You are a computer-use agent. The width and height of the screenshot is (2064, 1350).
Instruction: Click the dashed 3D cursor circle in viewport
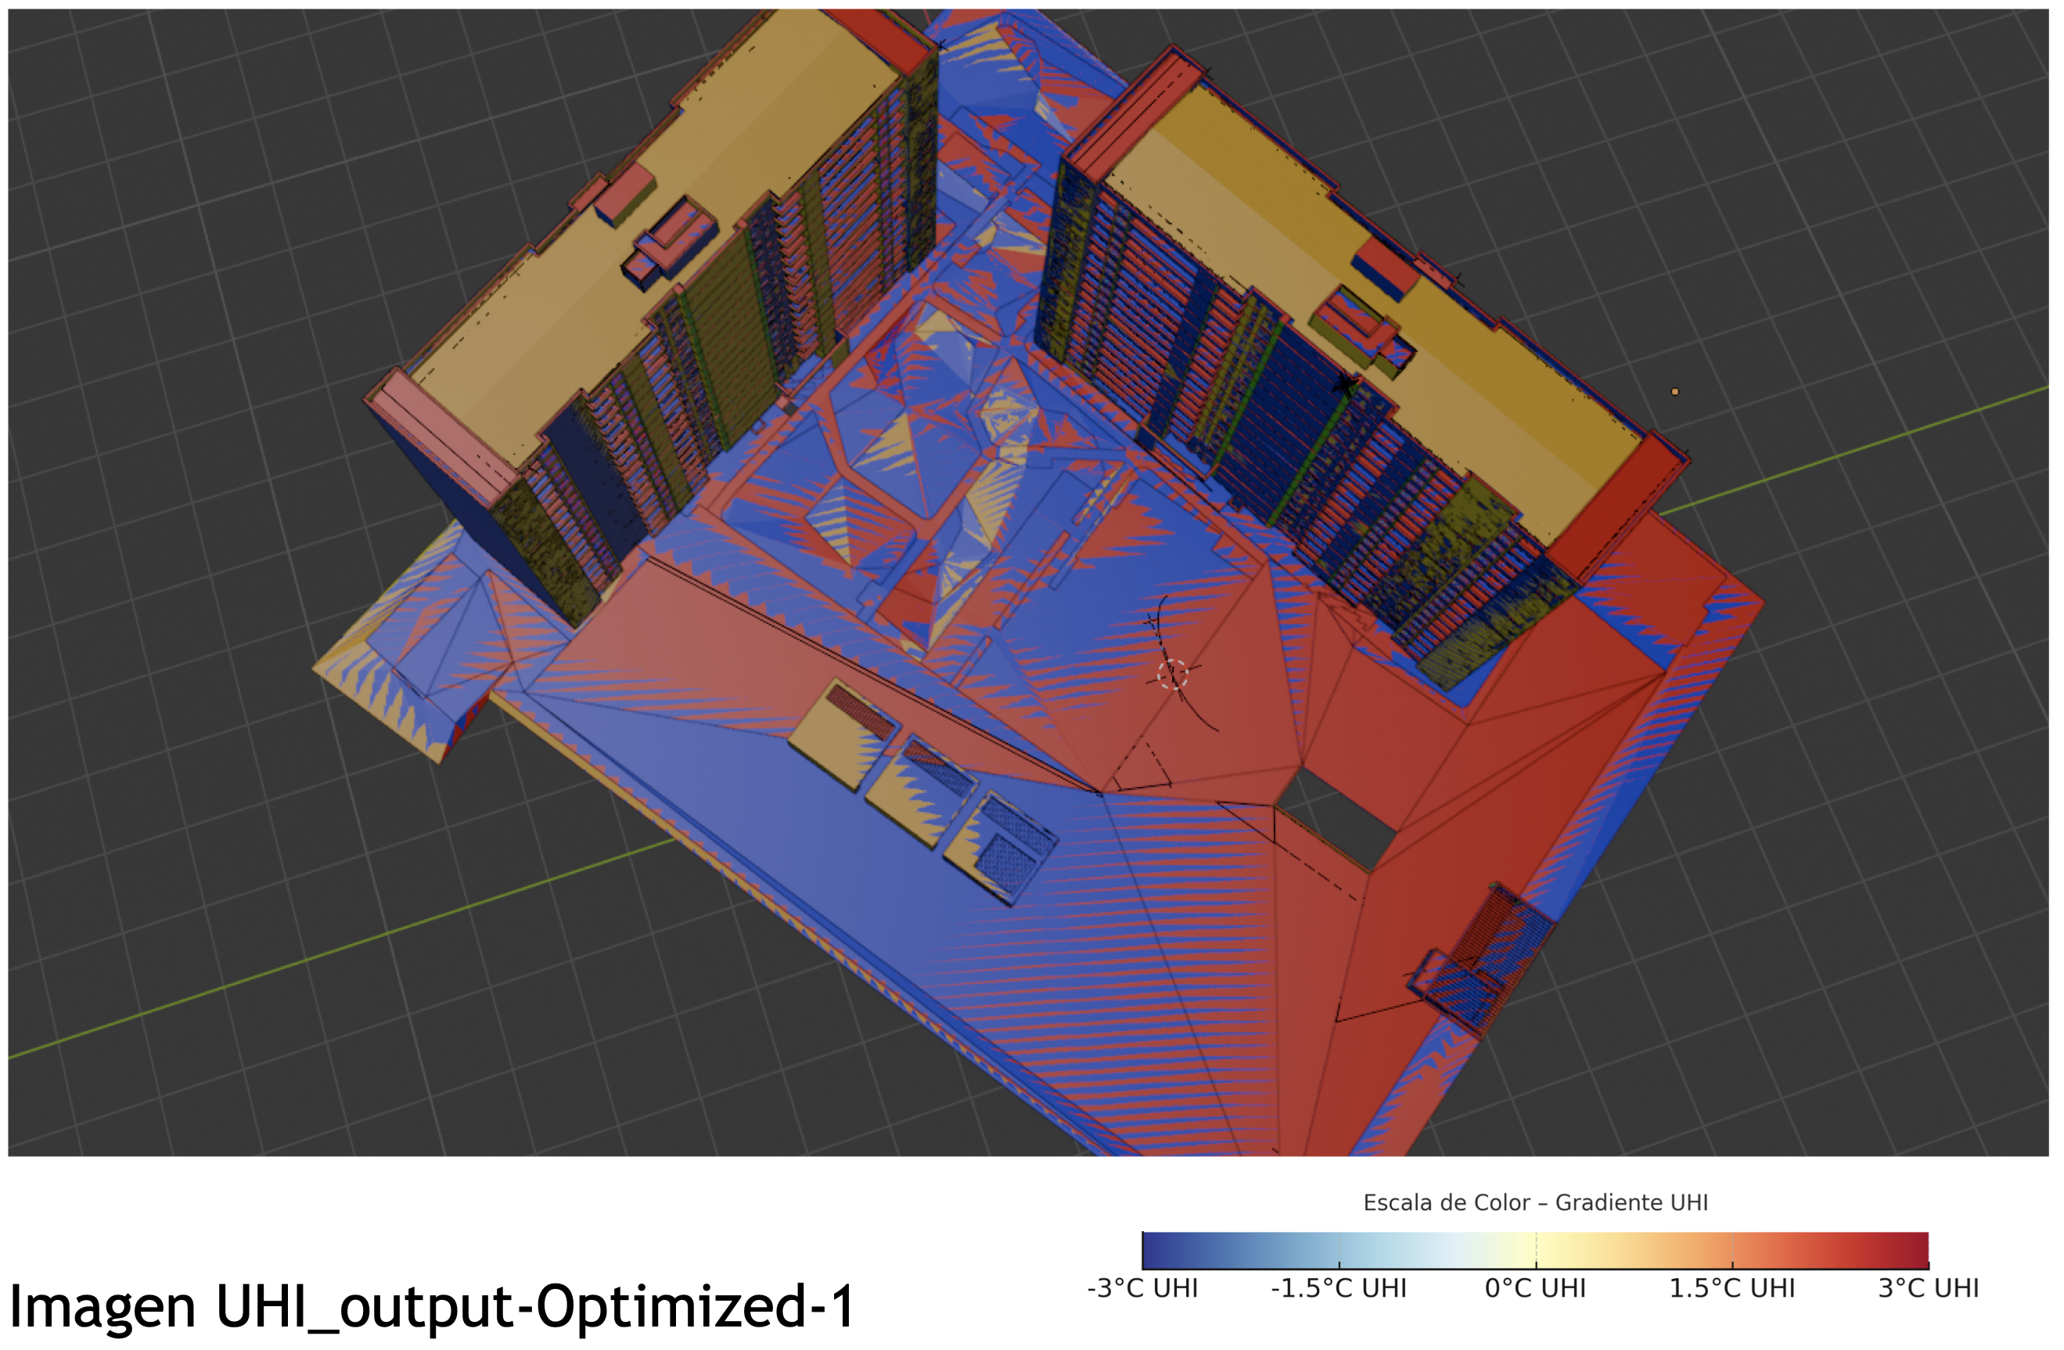coord(1173,673)
